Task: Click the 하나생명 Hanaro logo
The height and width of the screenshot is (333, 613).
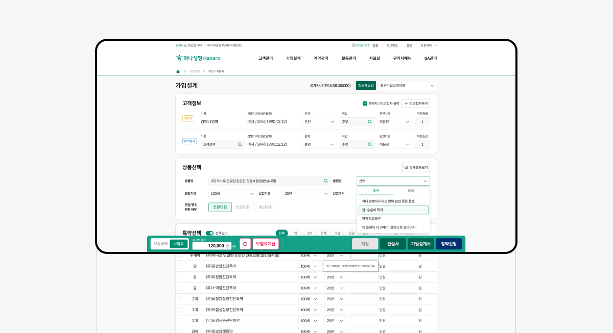Action: (198, 58)
